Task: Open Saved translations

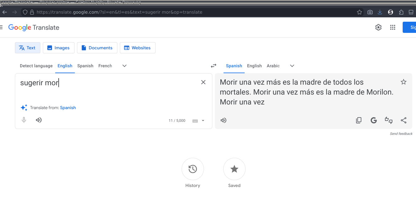Action: (x=234, y=169)
